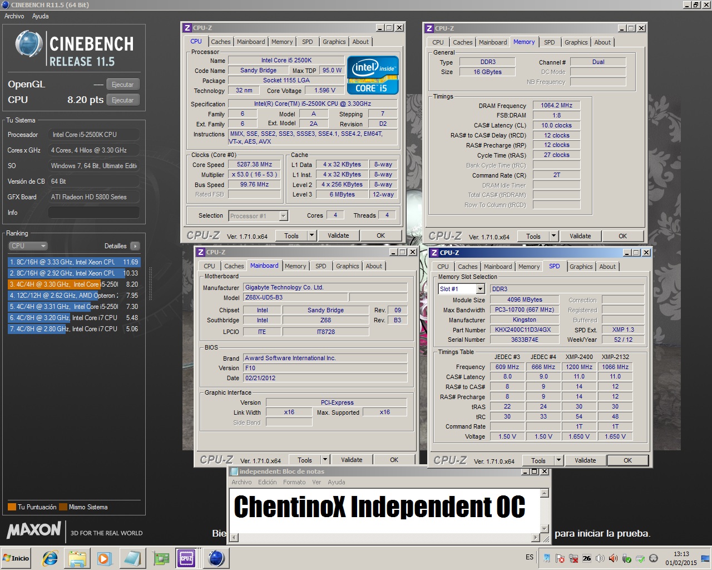Open the Inicio start button
Screen dimensions: 712x570
16,558
